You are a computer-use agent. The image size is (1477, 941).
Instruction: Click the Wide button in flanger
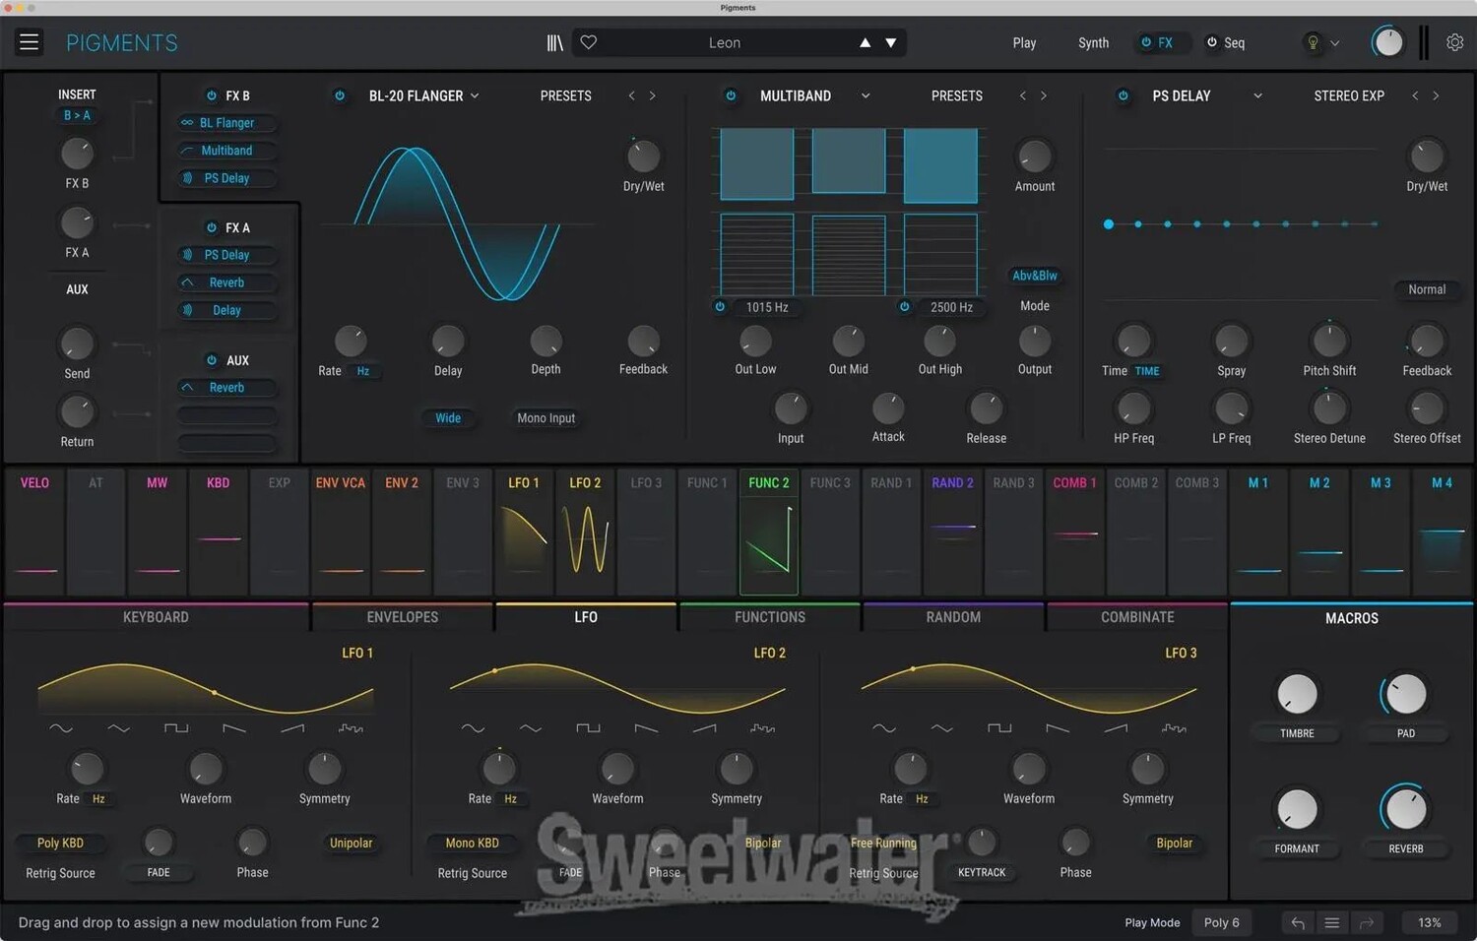pos(448,418)
